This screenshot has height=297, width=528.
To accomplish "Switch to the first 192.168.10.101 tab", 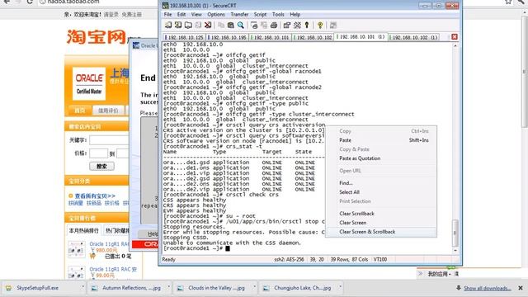I will (270, 37).
